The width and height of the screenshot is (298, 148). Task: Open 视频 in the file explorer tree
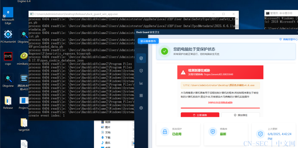click(106, 122)
